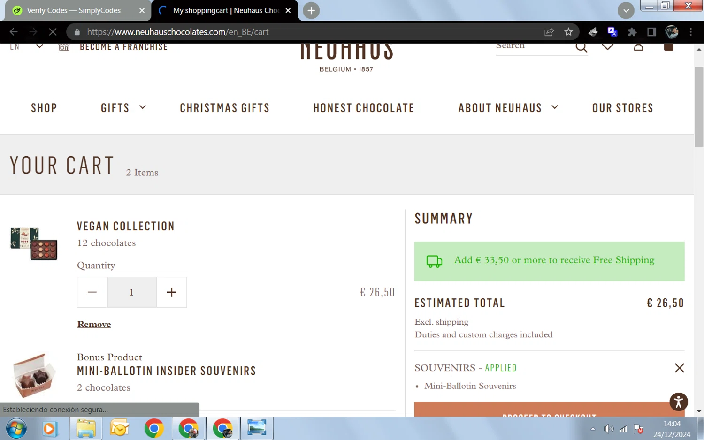This screenshot has width=704, height=440.
Task: Expand the About Neuhaus chevron
Action: (x=555, y=107)
